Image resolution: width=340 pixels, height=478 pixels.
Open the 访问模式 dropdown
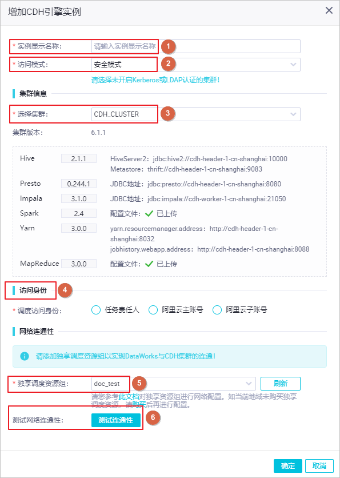pyautogui.click(x=195, y=64)
